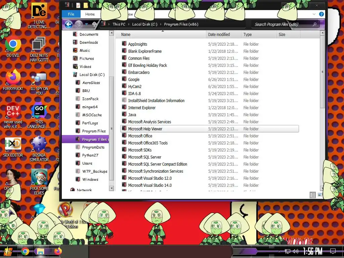Focus the Search Program Files (x86) box

coord(286,24)
